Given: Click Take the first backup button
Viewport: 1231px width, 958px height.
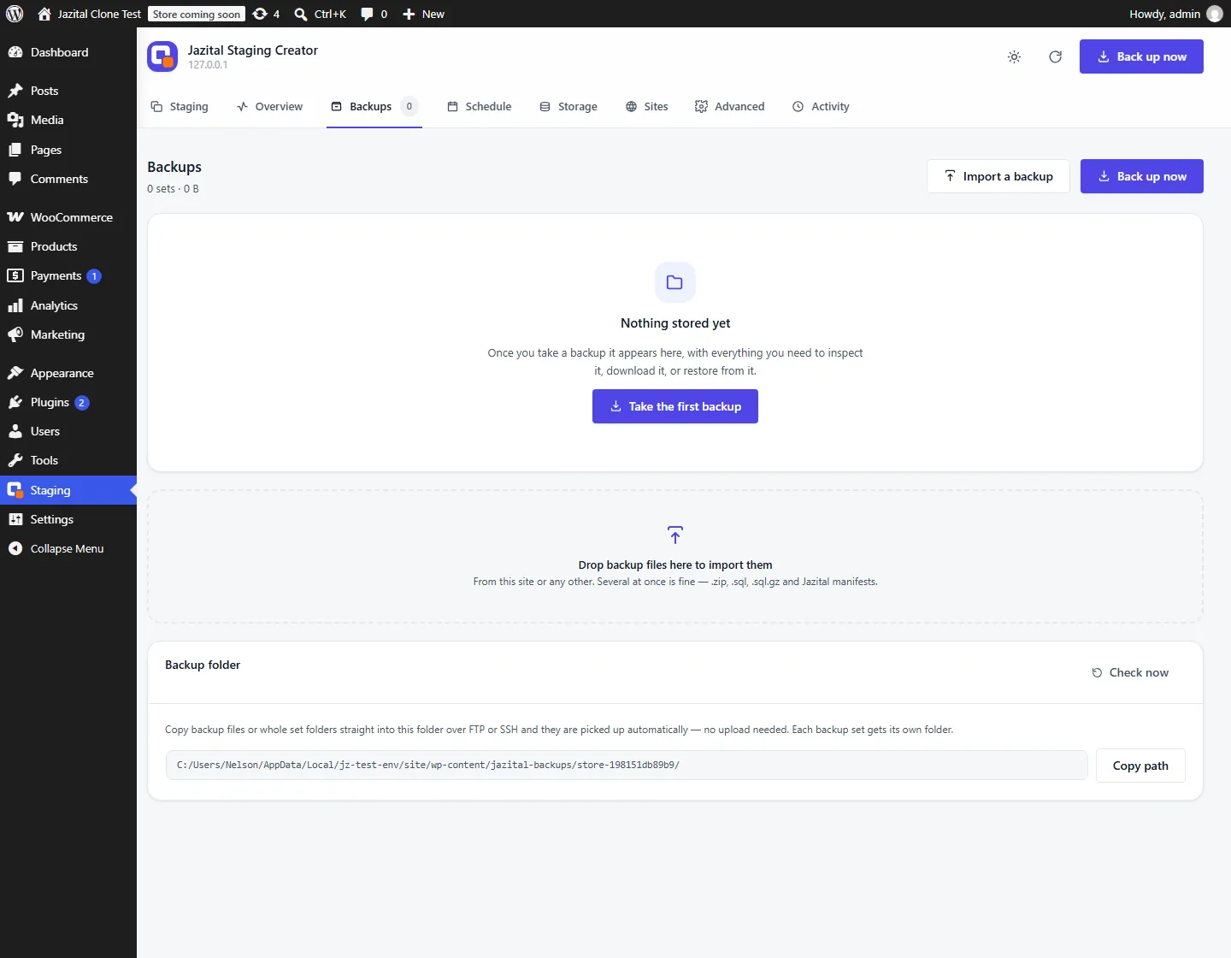Looking at the screenshot, I should pyautogui.click(x=675, y=406).
